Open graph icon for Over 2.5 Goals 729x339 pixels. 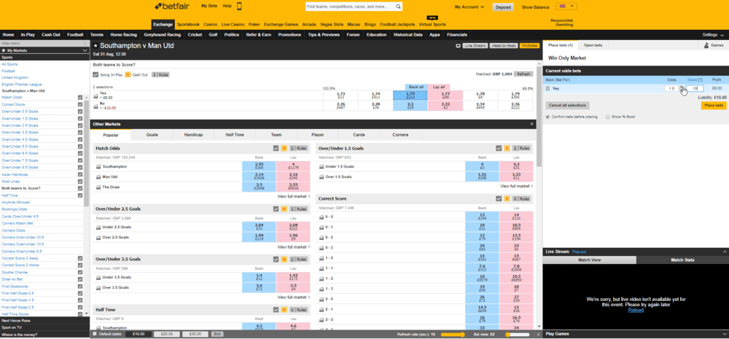tap(98, 237)
